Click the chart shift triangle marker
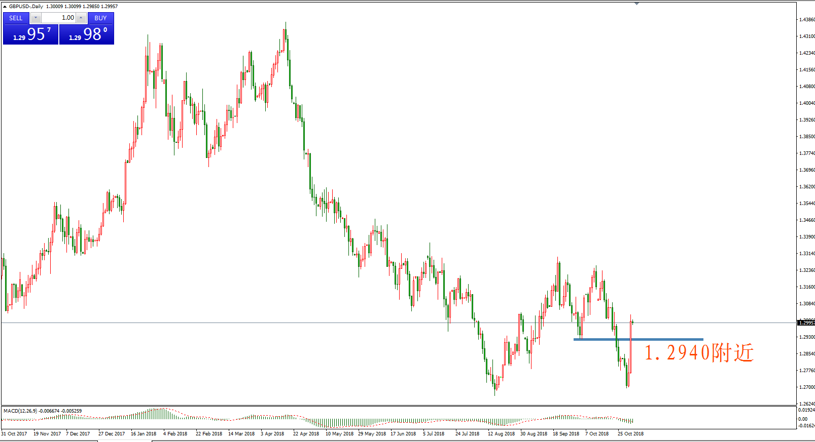This screenshot has height=442, width=815. [636, 4]
